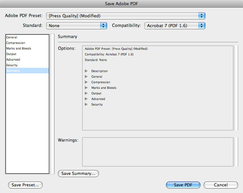
Task: Click the 'Compatibility: Acrobat 7 (PDF 1.6)' options line
Action: coord(109,54)
